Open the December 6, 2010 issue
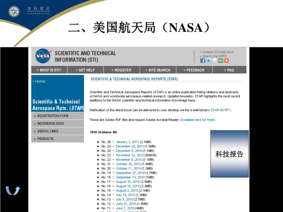283x212 pixels. pos(129,151)
